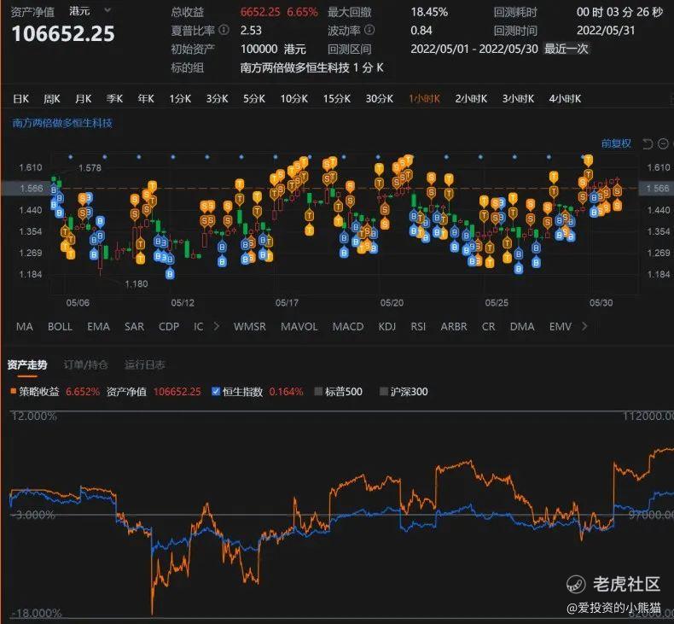Switch to the 日K period tab
The image size is (674, 624).
[20, 99]
